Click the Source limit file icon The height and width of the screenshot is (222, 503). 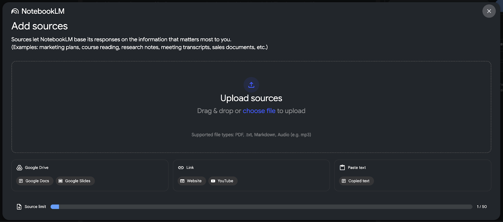coord(19,207)
